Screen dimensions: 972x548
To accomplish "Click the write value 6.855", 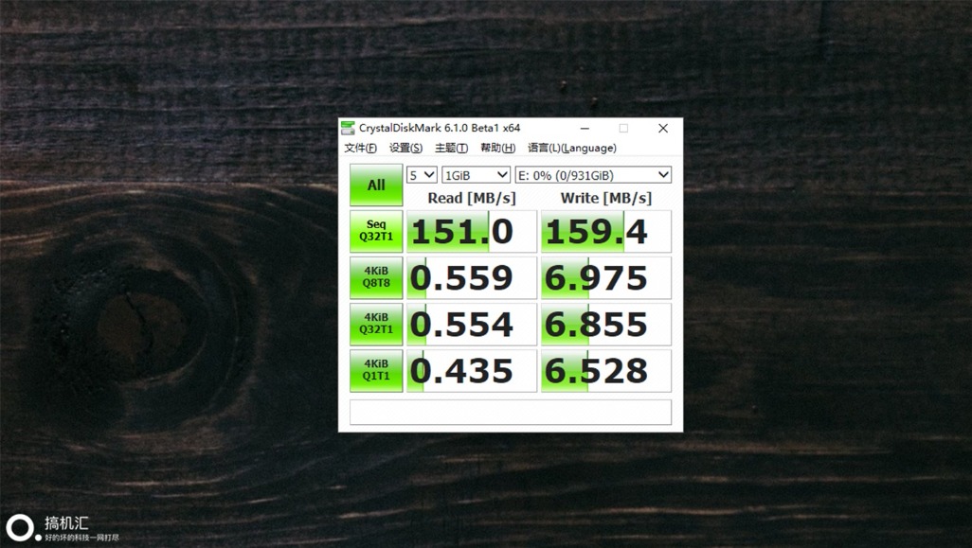I will pos(605,324).
